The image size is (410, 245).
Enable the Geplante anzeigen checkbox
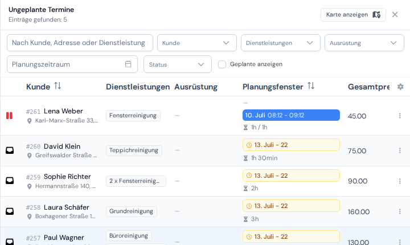coord(222,64)
